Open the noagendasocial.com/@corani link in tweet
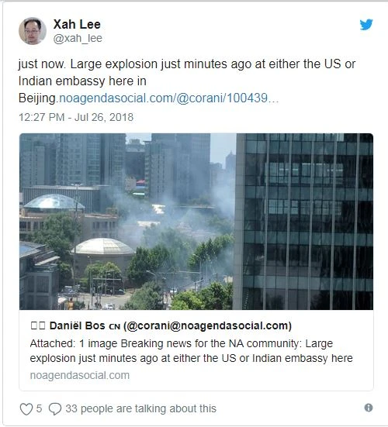This screenshot has height=427, width=388. point(168,98)
